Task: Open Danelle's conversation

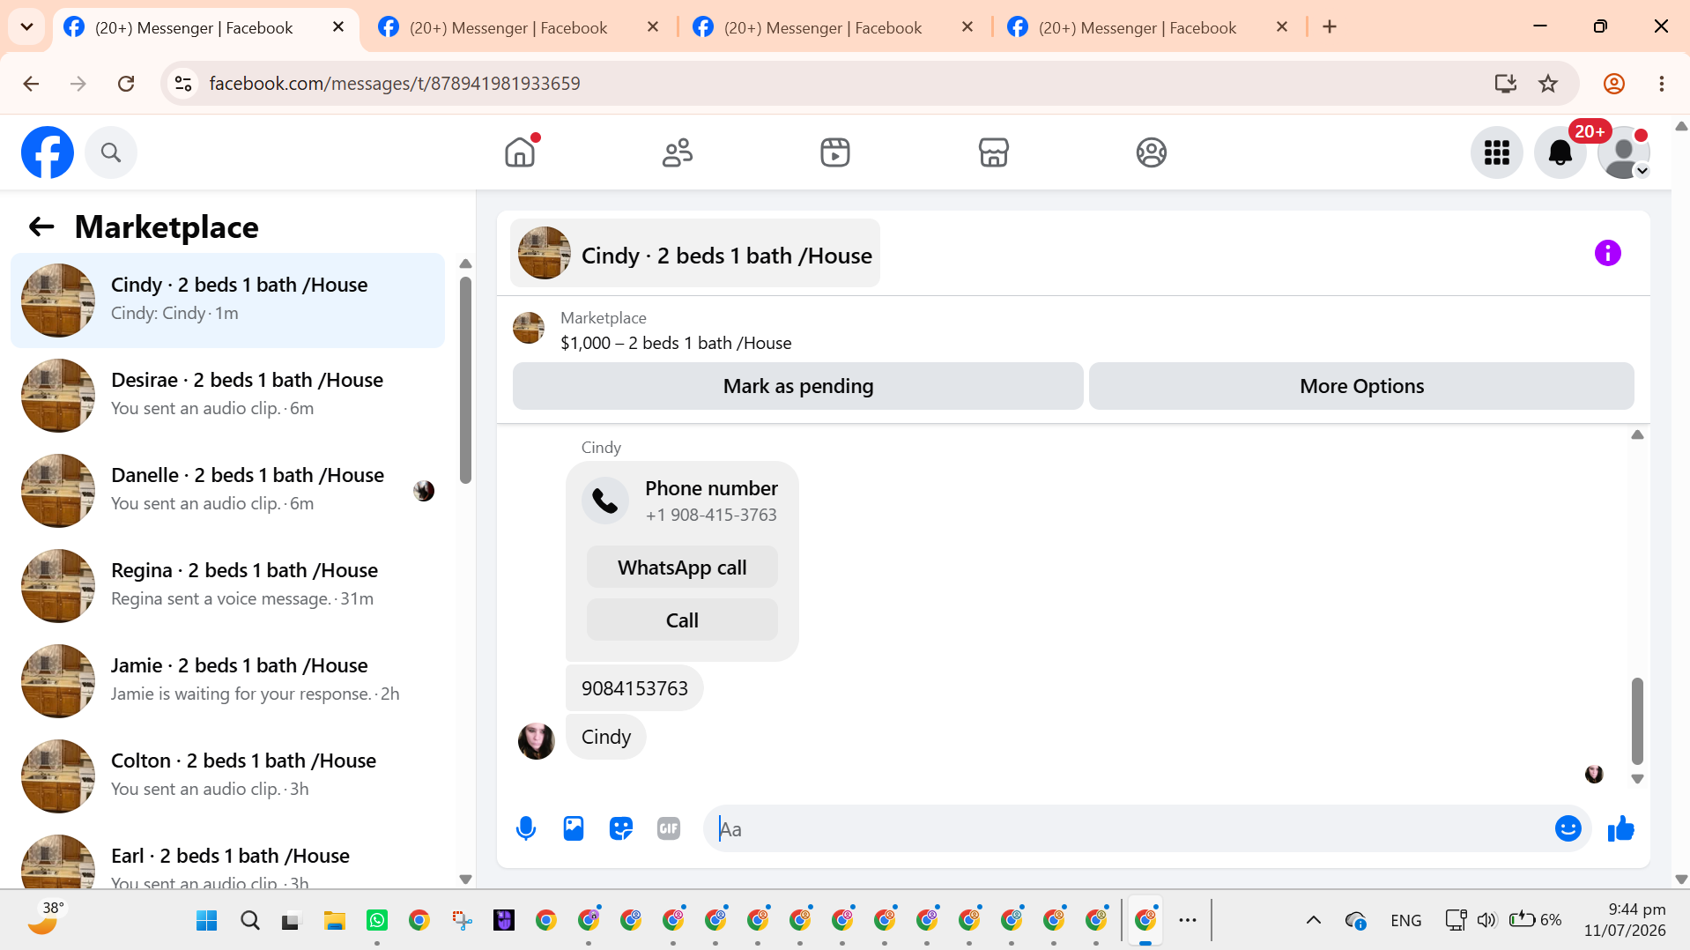Action: [x=227, y=491]
